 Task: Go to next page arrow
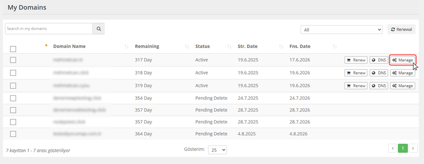(x=413, y=148)
